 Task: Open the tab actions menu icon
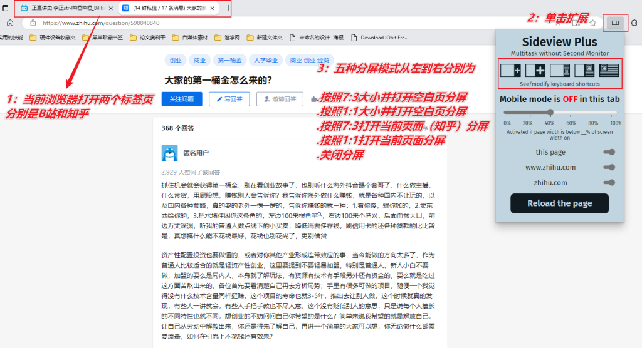[x=5, y=8]
